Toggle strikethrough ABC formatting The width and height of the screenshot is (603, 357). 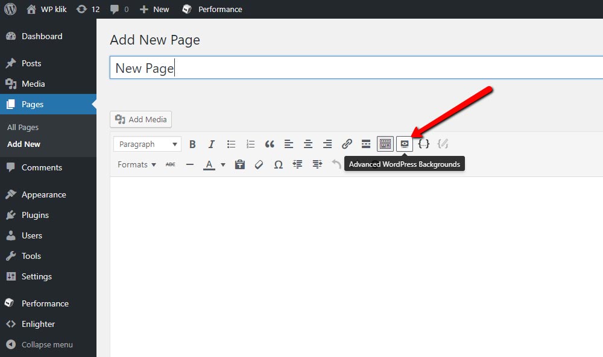pyautogui.click(x=171, y=165)
